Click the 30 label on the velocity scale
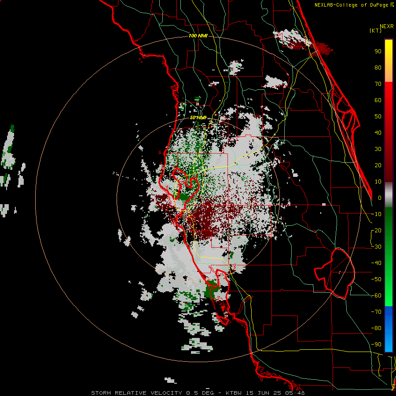 [378, 149]
